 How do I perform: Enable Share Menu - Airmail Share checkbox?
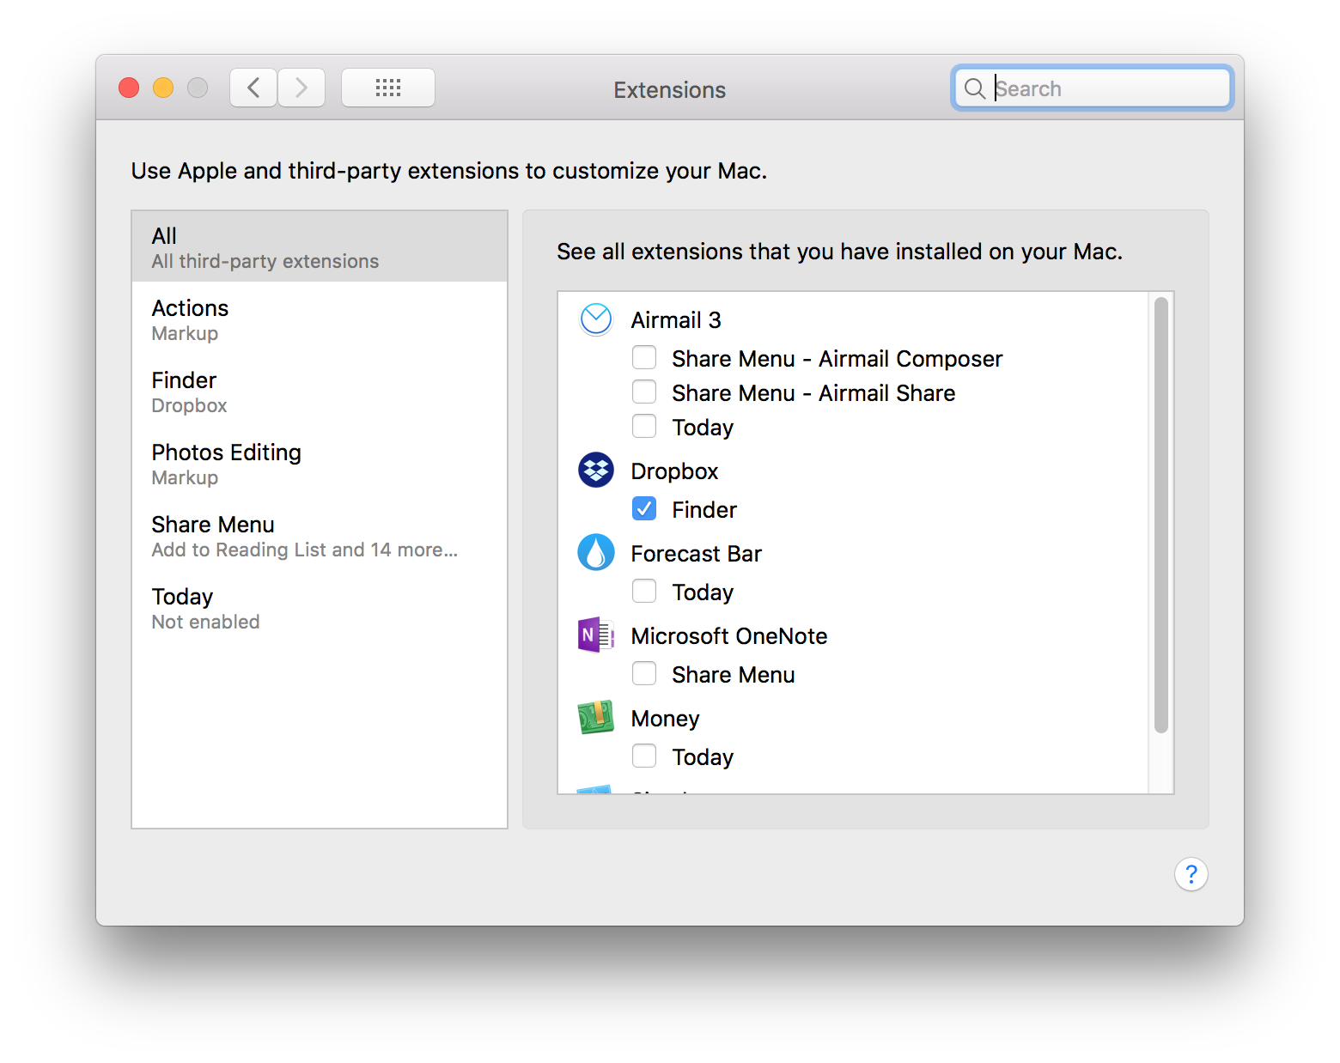(644, 392)
